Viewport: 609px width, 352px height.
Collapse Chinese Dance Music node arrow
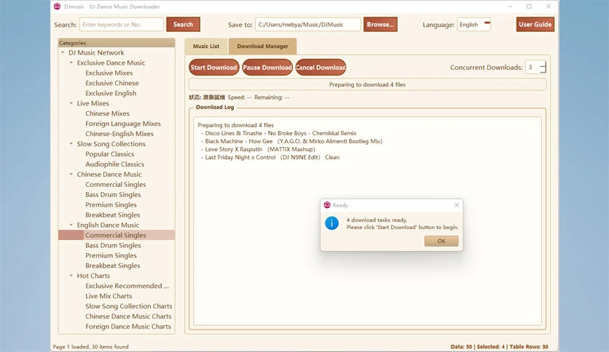(71, 174)
